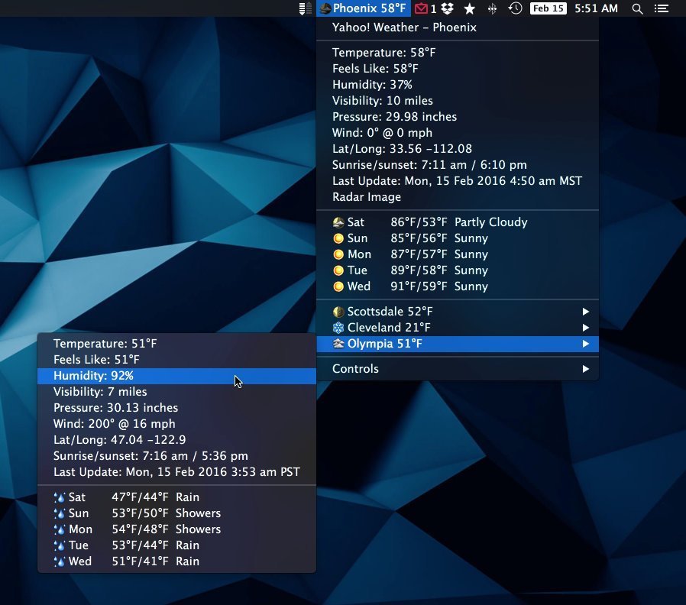Open the Time Machine menu bar icon
The height and width of the screenshot is (605, 686).
pos(515,8)
